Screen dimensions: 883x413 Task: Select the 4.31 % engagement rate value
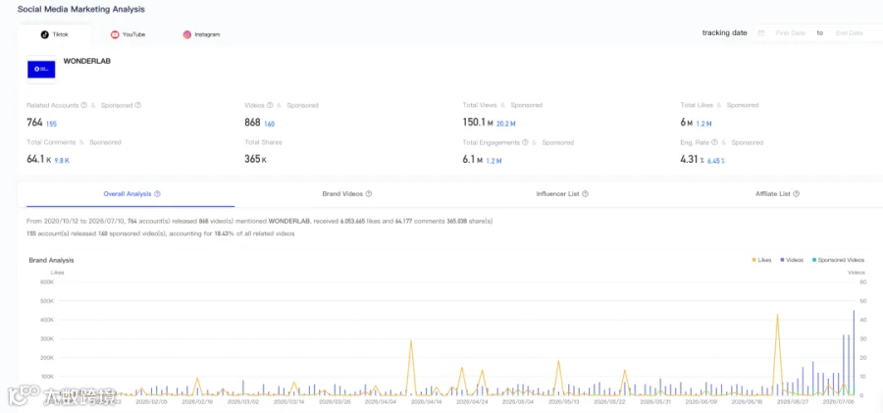click(692, 160)
